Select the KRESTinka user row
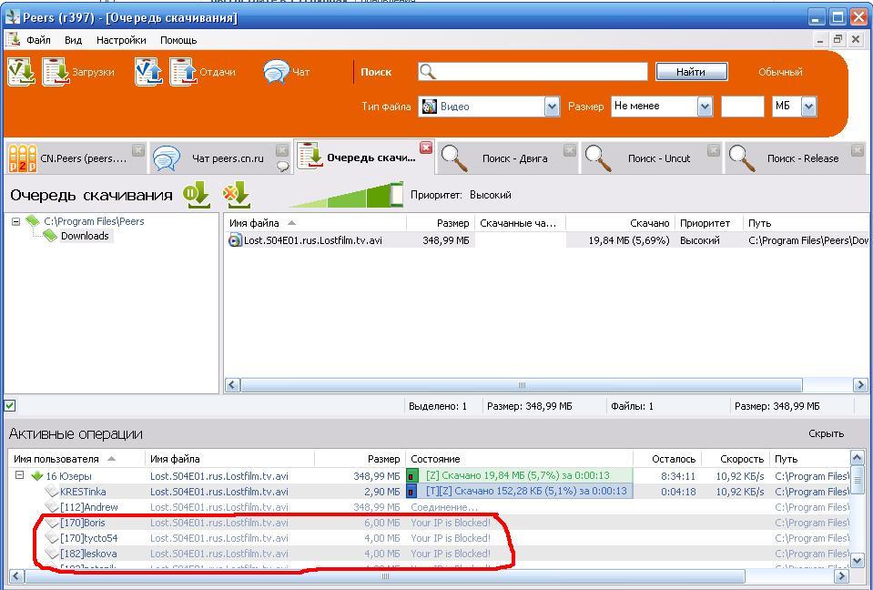The height and width of the screenshot is (590, 873). click(x=429, y=492)
